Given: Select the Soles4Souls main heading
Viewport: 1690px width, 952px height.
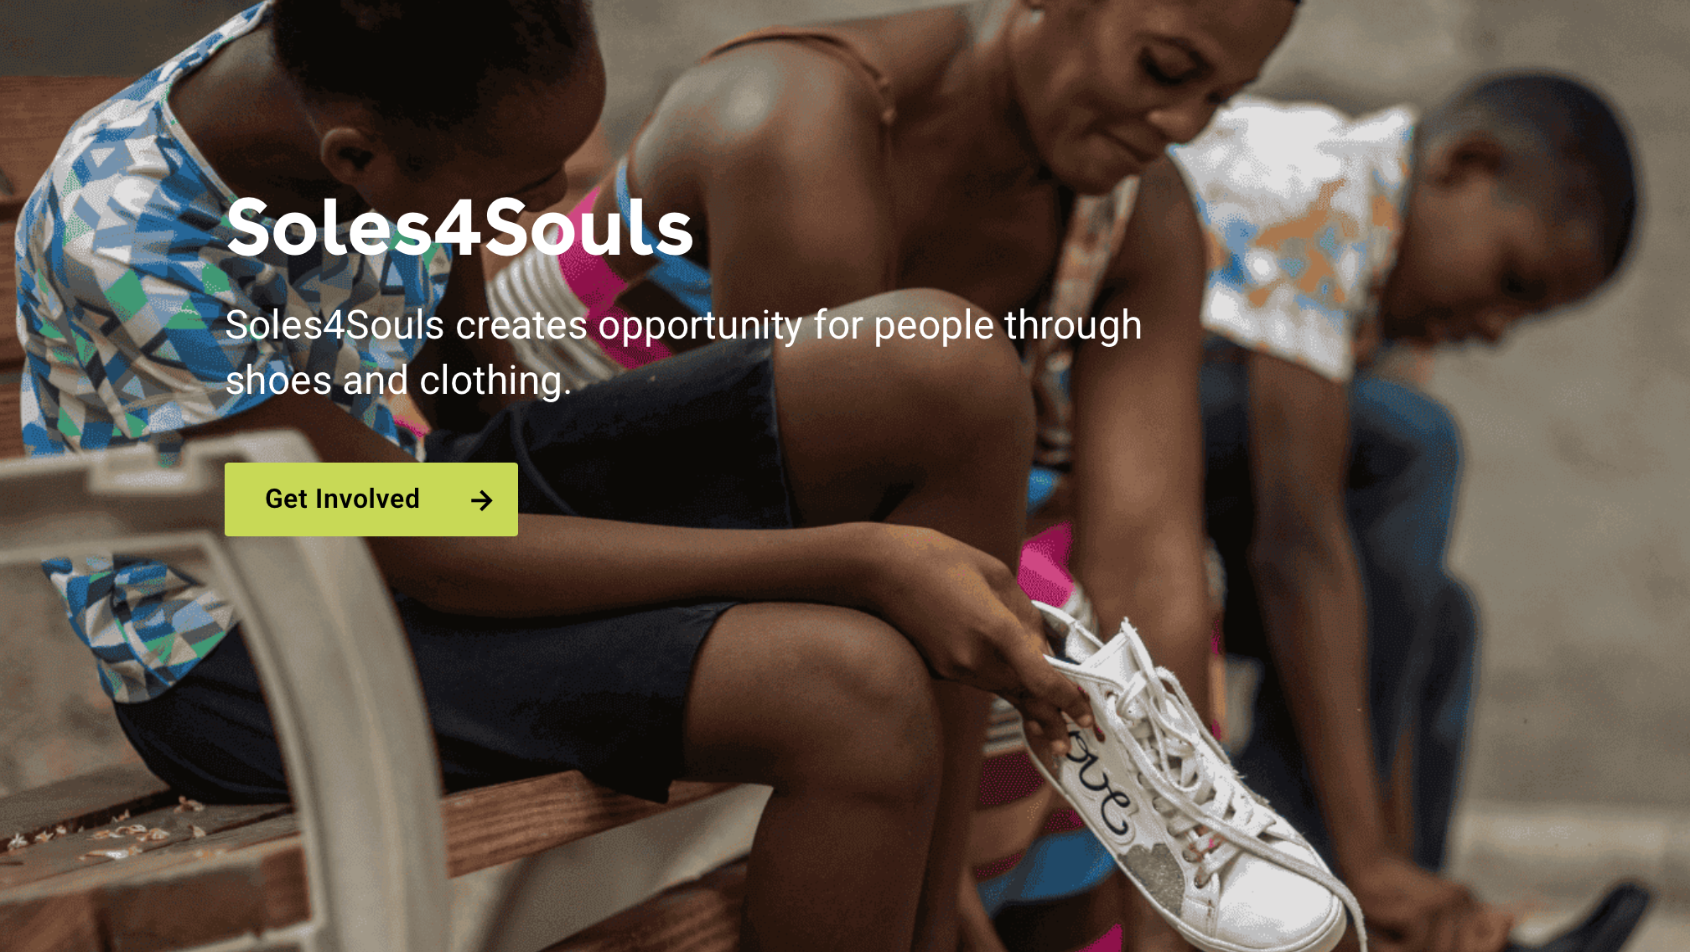Looking at the screenshot, I should click(x=459, y=228).
